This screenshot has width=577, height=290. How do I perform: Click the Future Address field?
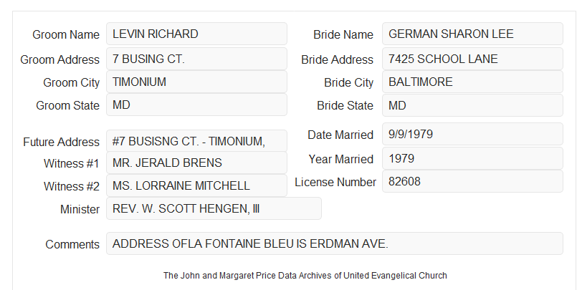(196, 141)
